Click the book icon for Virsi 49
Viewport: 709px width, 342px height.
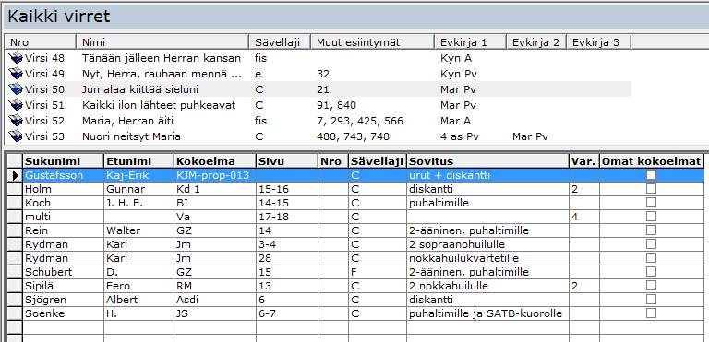click(x=16, y=74)
